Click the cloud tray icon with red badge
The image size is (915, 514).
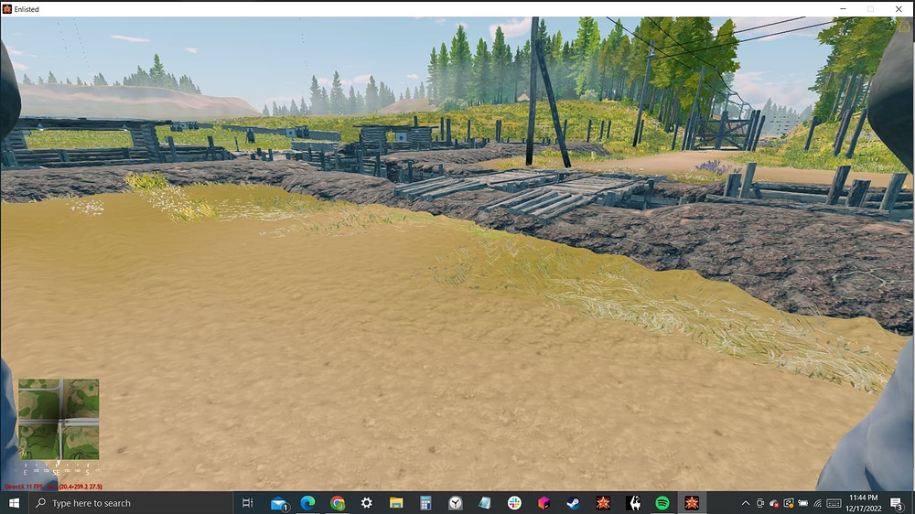tap(774, 503)
